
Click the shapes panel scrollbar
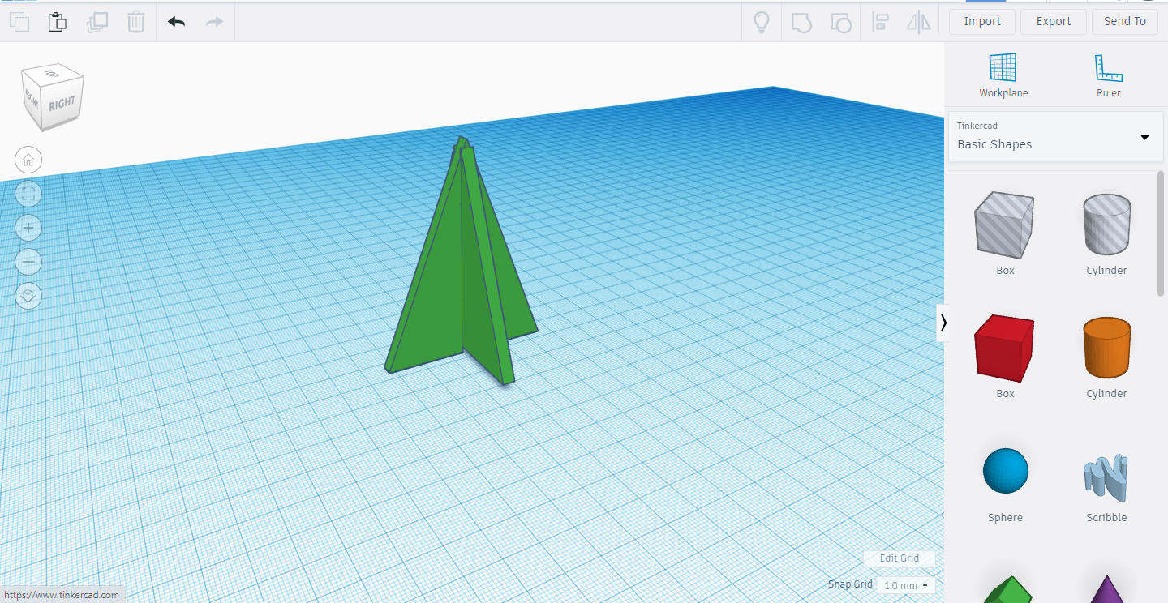point(1161,233)
